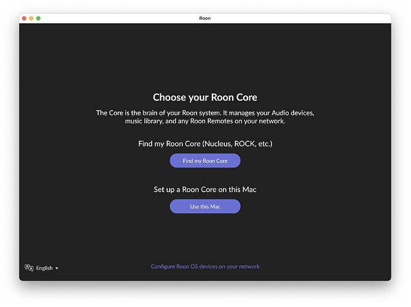Click the English text label
411x307 pixels.
44,268
